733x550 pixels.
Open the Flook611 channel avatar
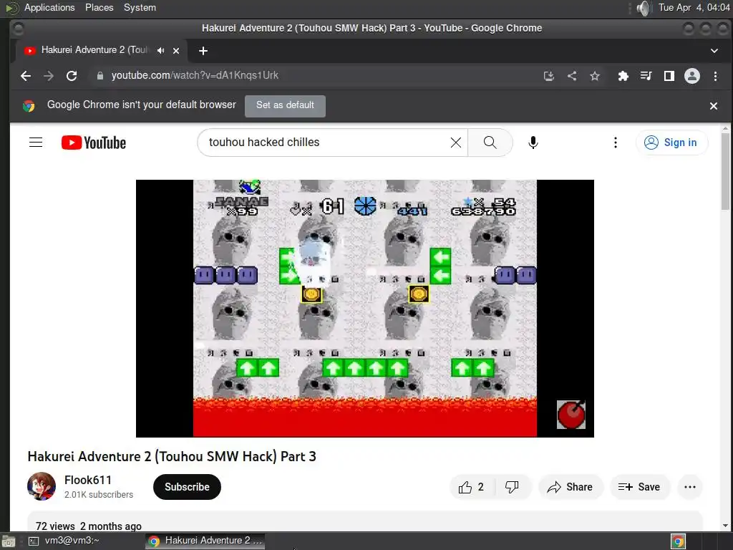(41, 486)
